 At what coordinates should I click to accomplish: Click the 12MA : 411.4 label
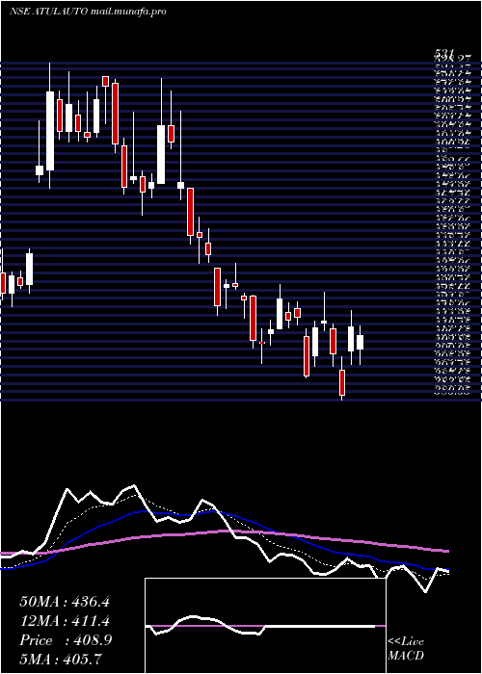point(65,621)
